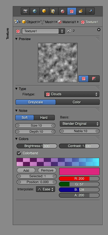Click Material1 in the breadcrumb
The width and height of the screenshot is (108, 235).
tap(69, 22)
